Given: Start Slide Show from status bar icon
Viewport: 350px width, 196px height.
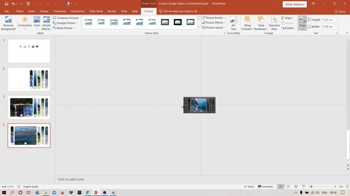Looking at the screenshot, I should 304,187.
